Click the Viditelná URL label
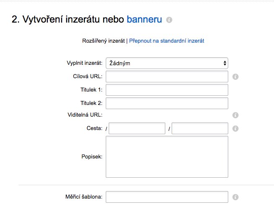Screen dimensions: 274x222 [x=85, y=115]
